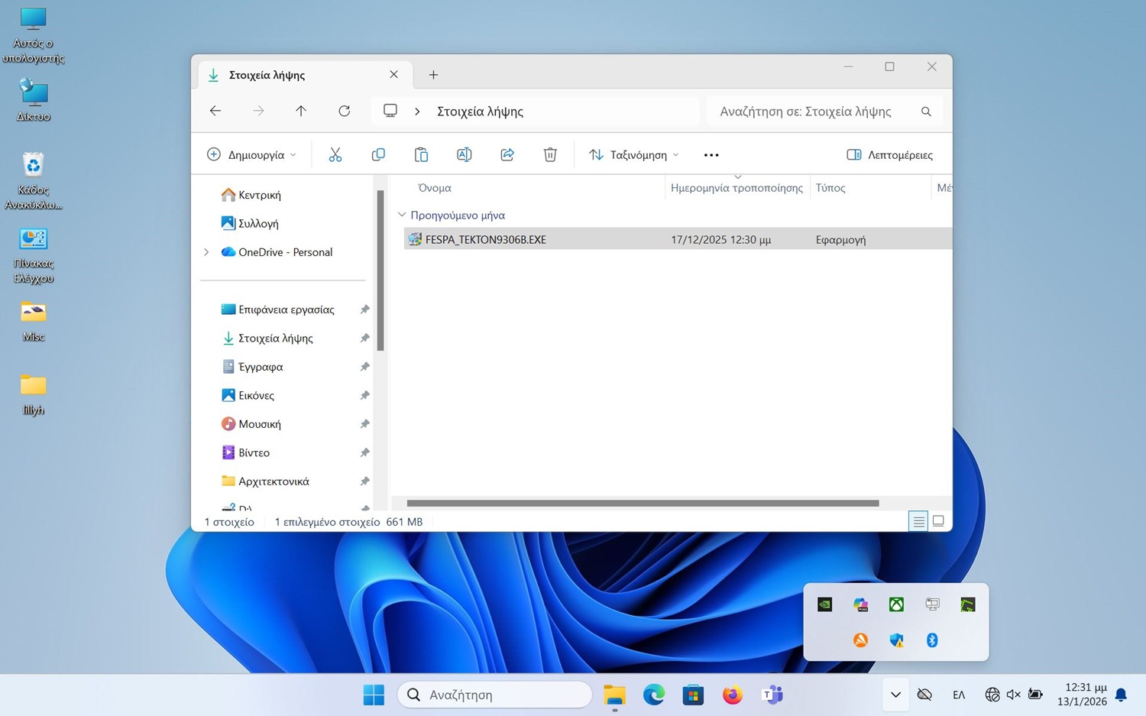This screenshot has width=1146, height=716.
Task: Open a new File Explorer tab
Action: (433, 75)
